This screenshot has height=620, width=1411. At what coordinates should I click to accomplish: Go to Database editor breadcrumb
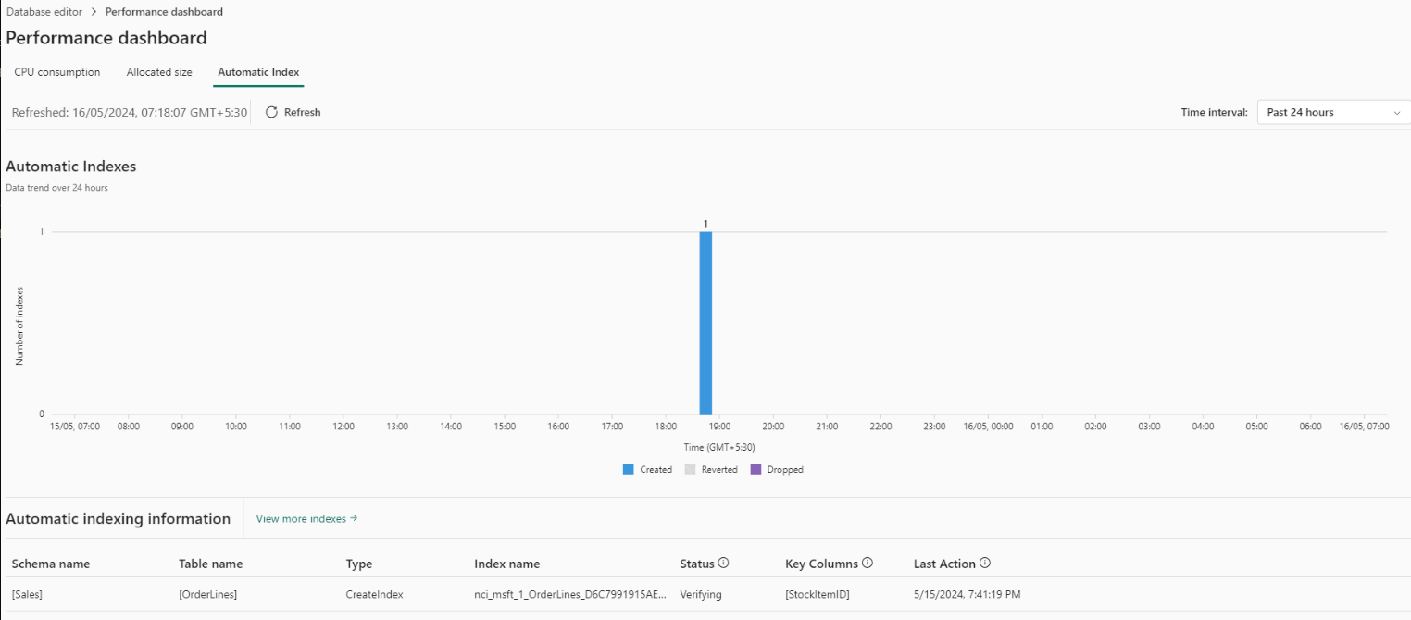(x=44, y=12)
